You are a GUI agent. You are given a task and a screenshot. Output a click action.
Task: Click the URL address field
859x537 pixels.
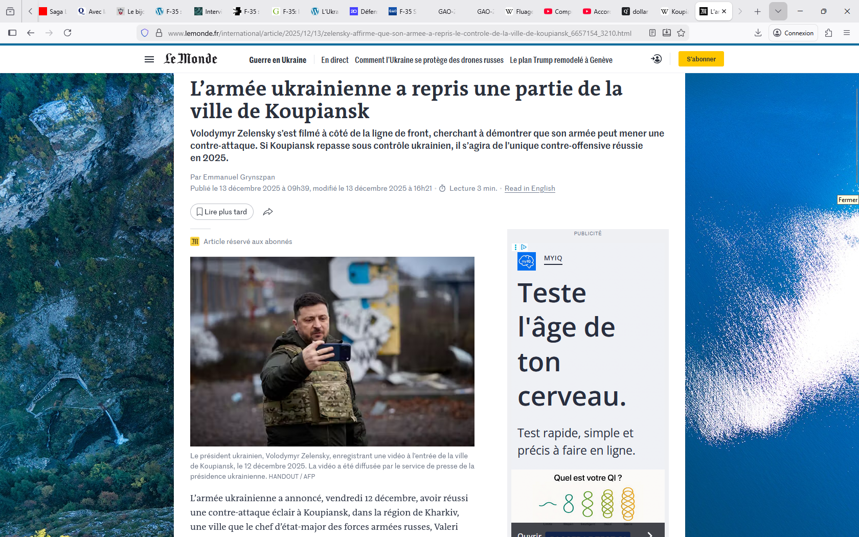tap(399, 33)
